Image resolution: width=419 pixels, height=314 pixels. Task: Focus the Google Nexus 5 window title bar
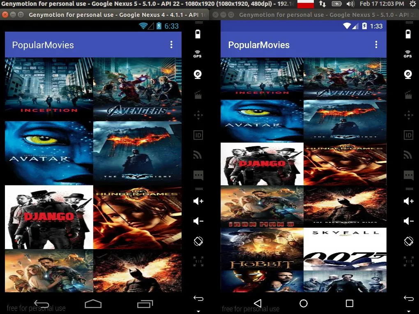[x=314, y=15]
